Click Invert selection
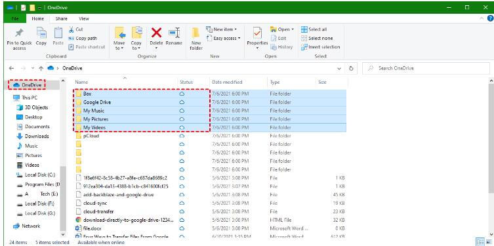This screenshot has height=246, width=494. (320, 47)
